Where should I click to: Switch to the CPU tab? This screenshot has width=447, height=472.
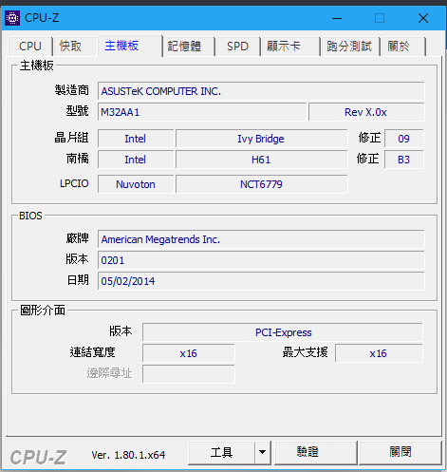[30, 47]
